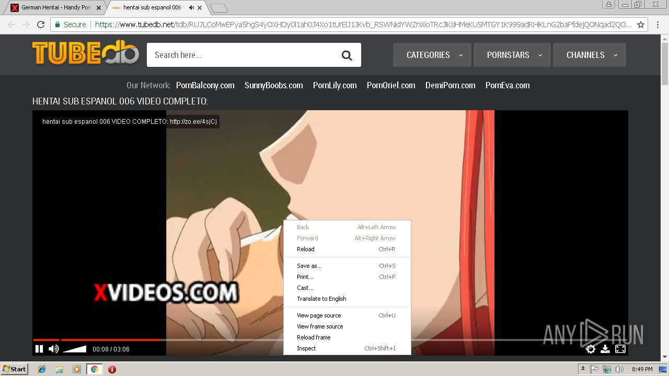Open the PornBalcony.com network link
The image size is (669, 376).
205,85
